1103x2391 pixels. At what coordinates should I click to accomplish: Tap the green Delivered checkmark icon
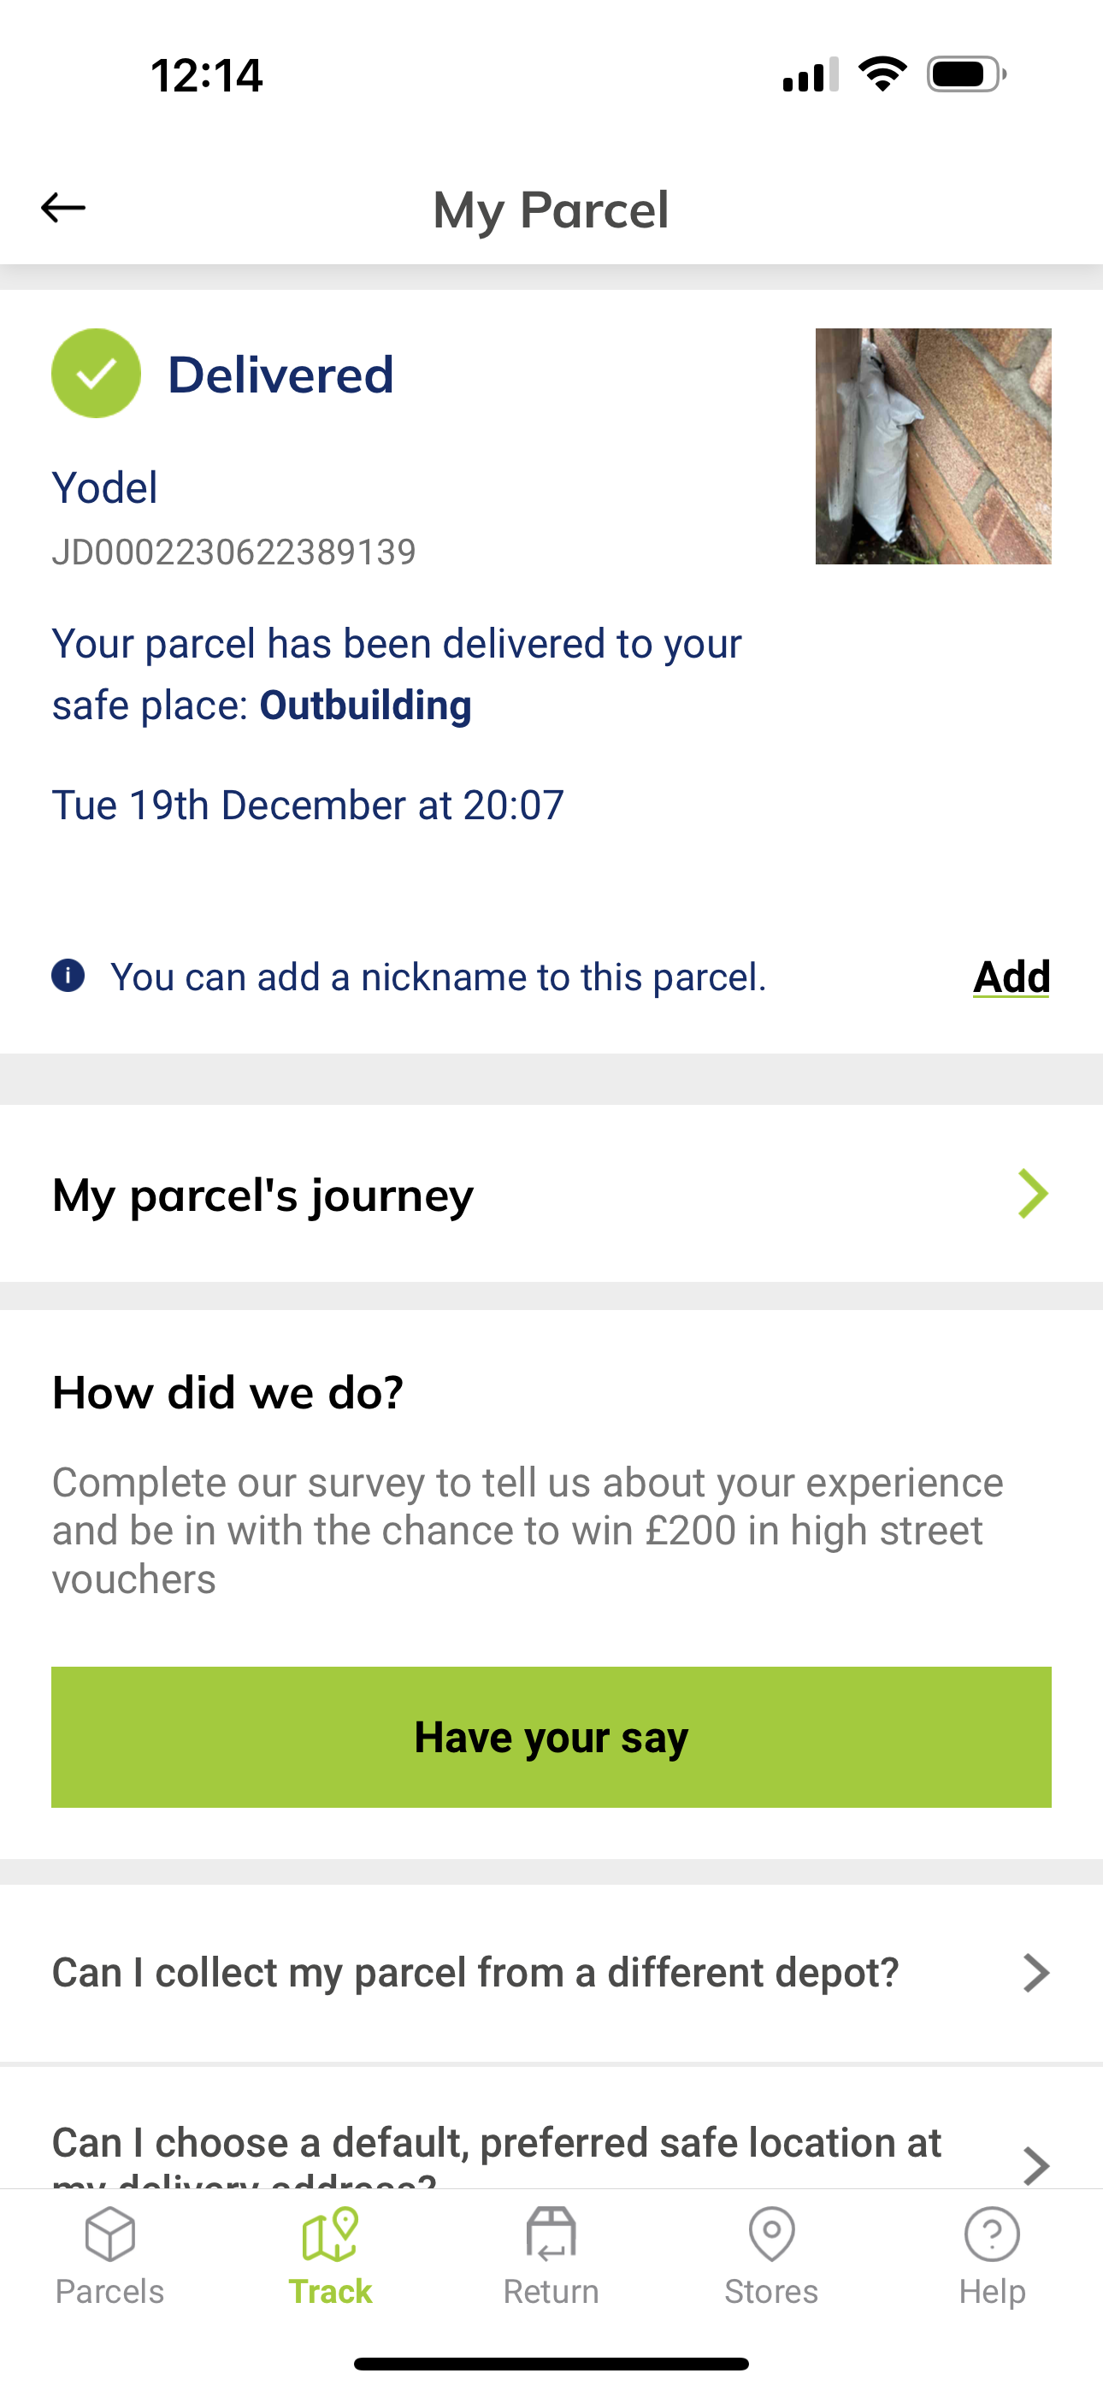pos(96,373)
